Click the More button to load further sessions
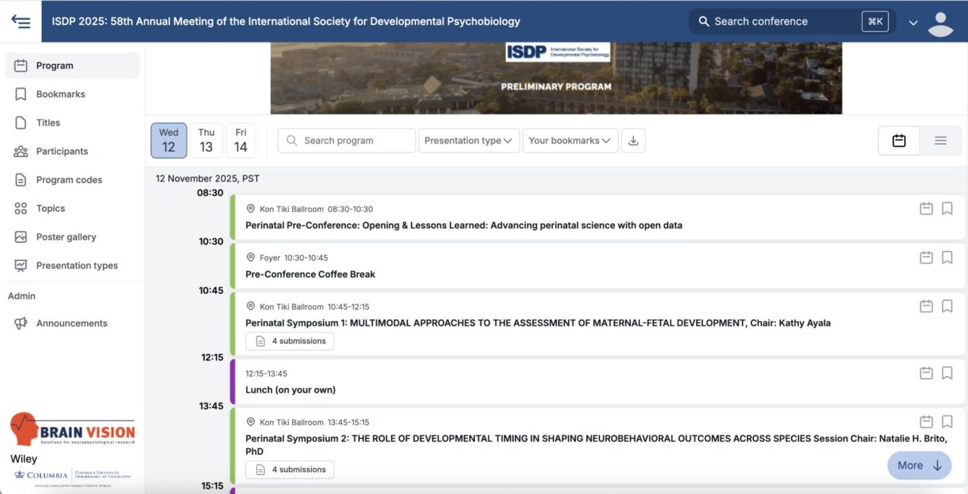The width and height of the screenshot is (968, 494). point(919,465)
